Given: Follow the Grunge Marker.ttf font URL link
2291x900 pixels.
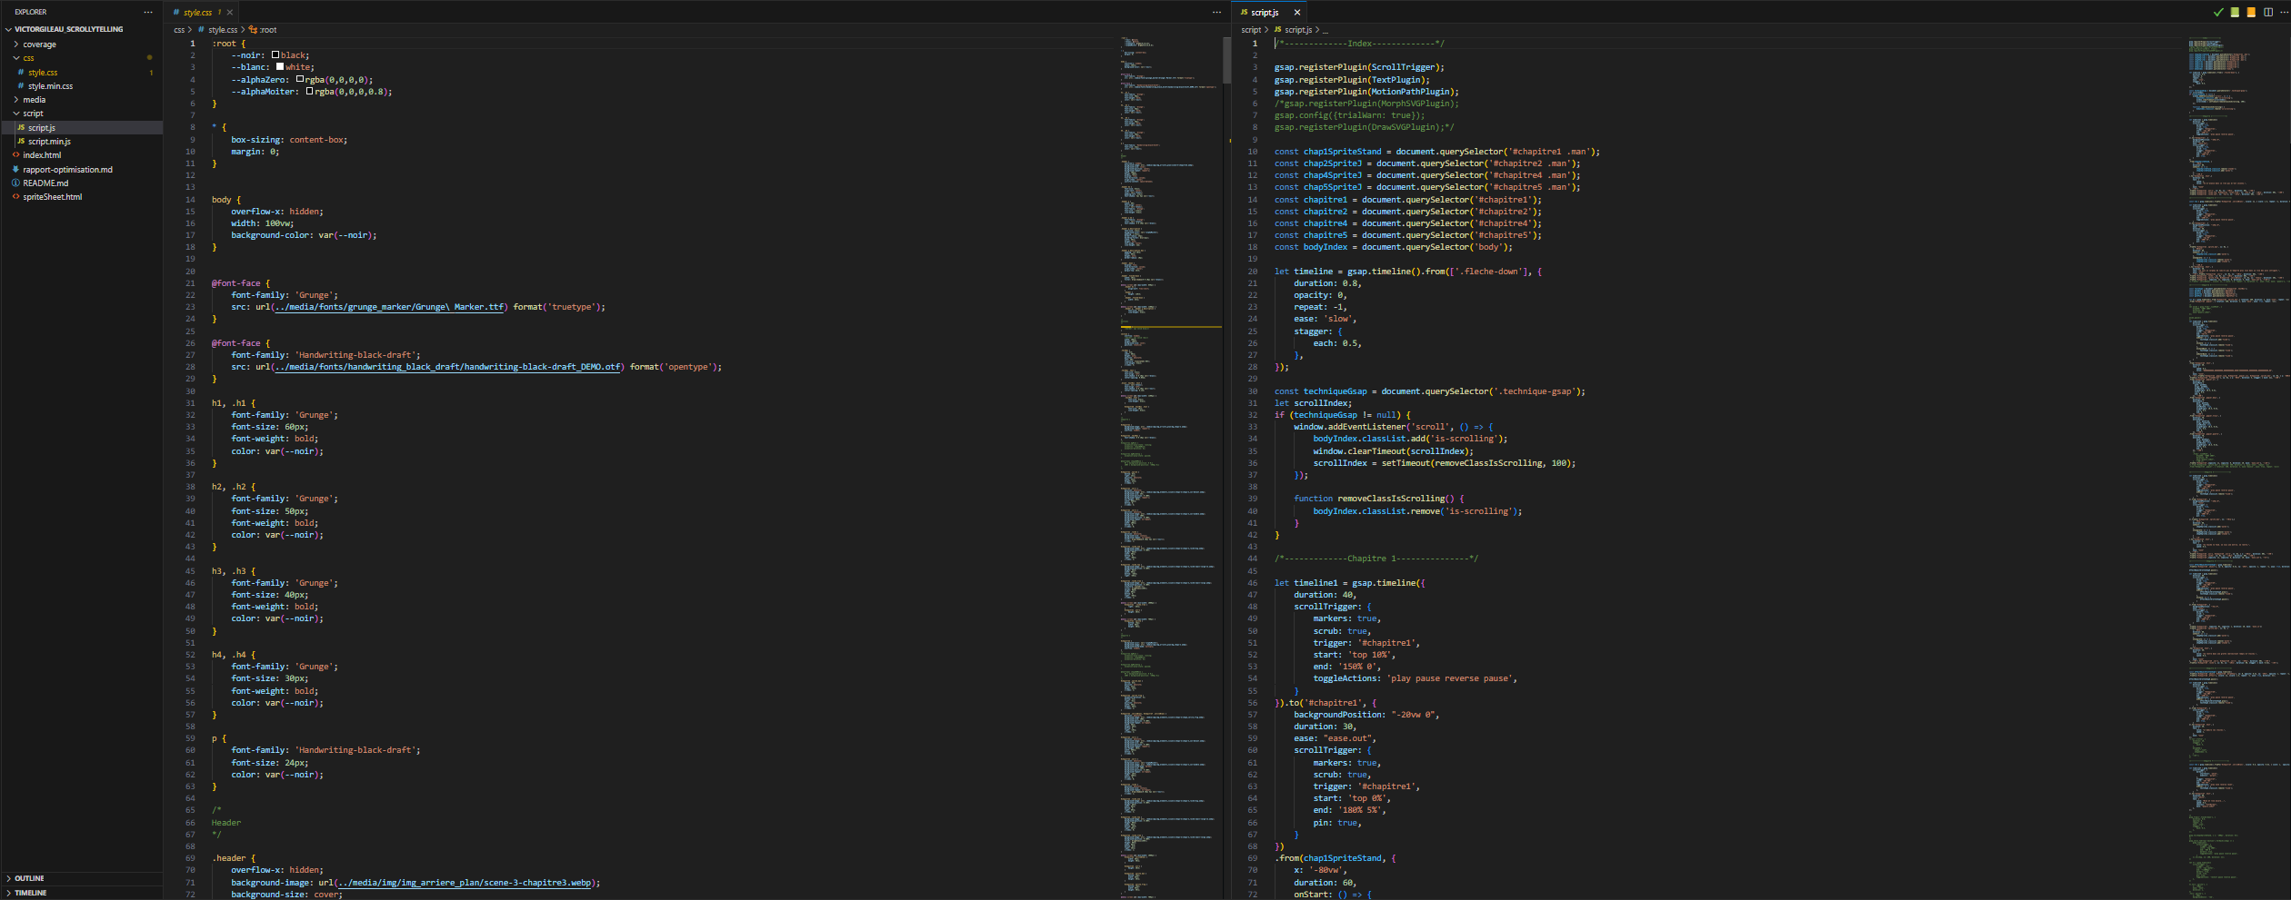Looking at the screenshot, I should click(x=389, y=307).
